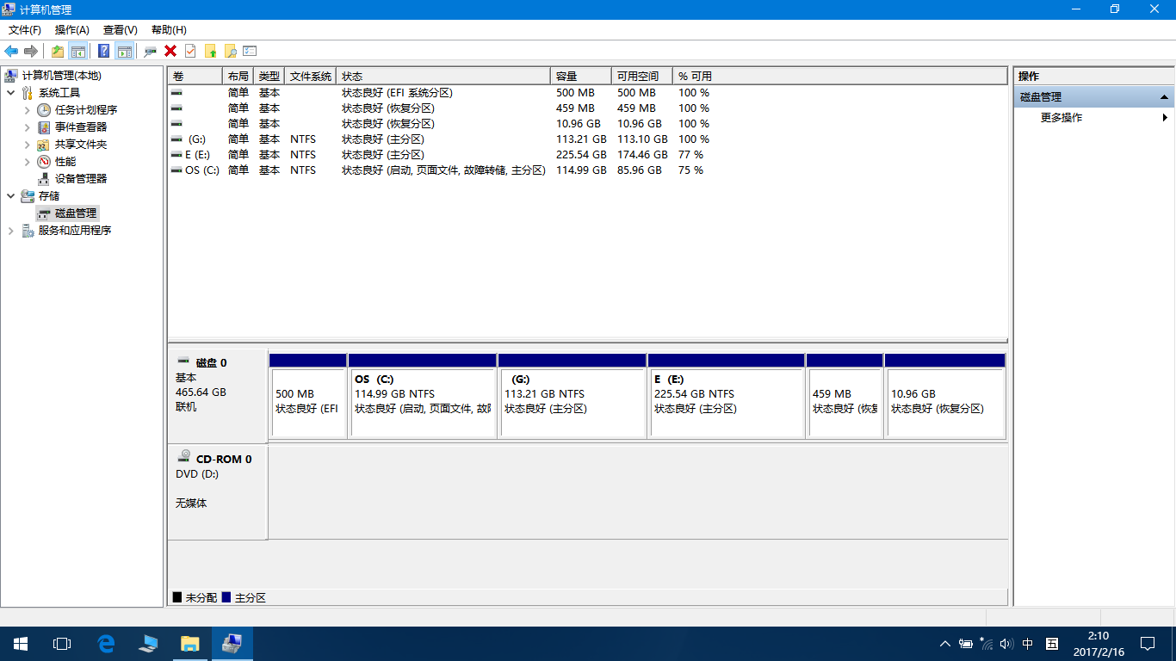The image size is (1176, 661).
Task: Click the CD-ROM 0 drive icon
Action: click(x=183, y=457)
